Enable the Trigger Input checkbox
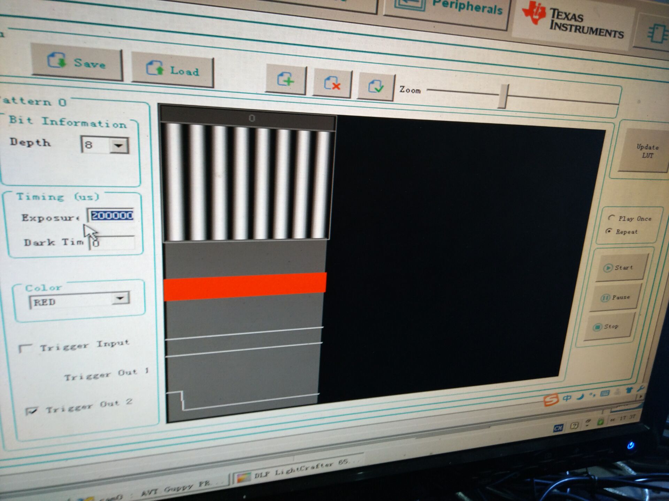Viewport: 669px width, 501px height. click(25, 348)
